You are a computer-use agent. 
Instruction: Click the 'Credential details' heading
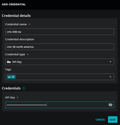(x=16, y=16)
